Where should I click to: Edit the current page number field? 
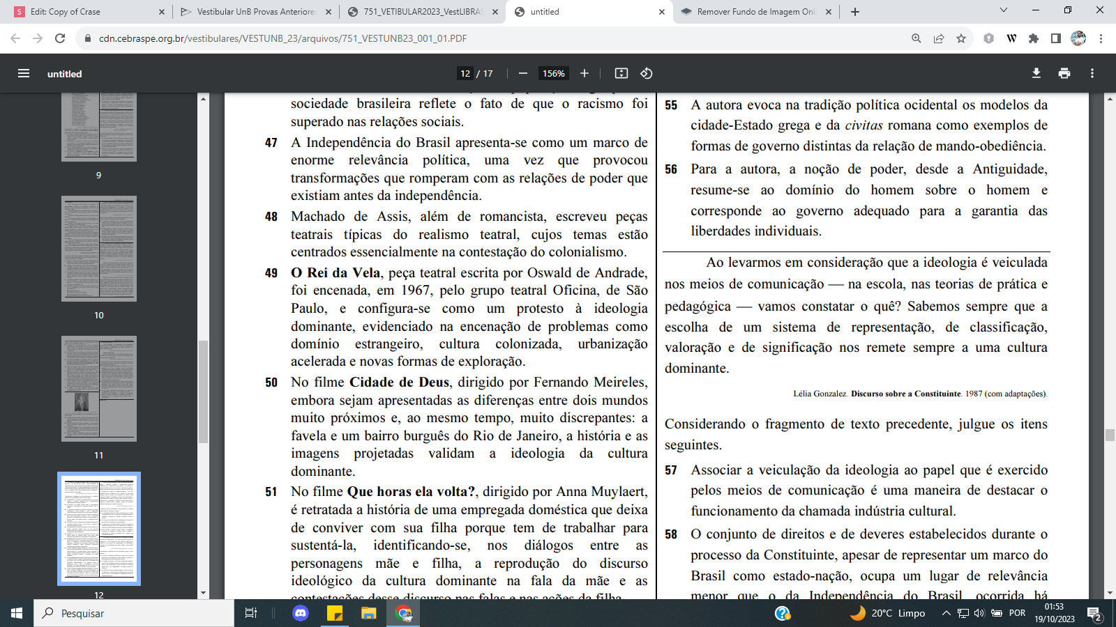click(465, 73)
